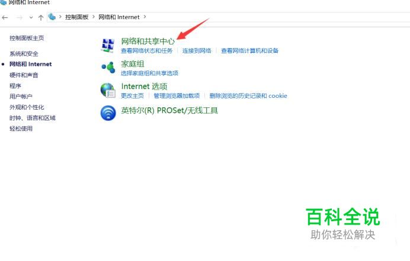The image size is (410, 261).
Task: Click the Intel PROSet wireless tools icon
Action: [x=108, y=113]
